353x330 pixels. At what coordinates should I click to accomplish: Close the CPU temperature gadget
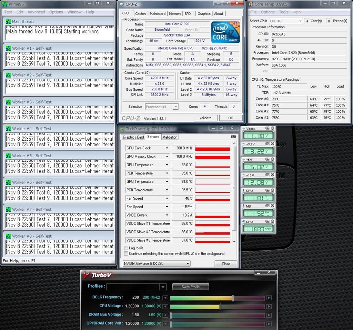(273, 190)
